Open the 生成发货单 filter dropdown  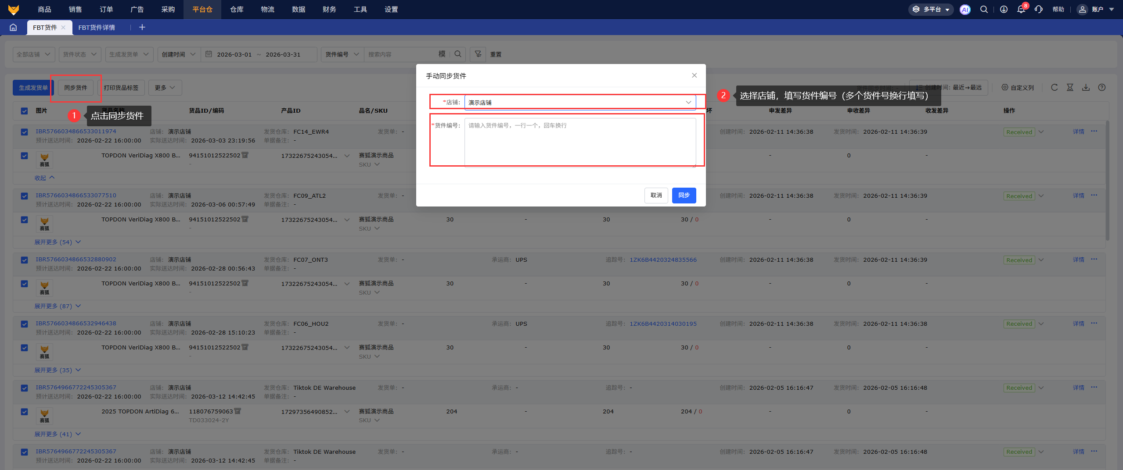(x=130, y=54)
